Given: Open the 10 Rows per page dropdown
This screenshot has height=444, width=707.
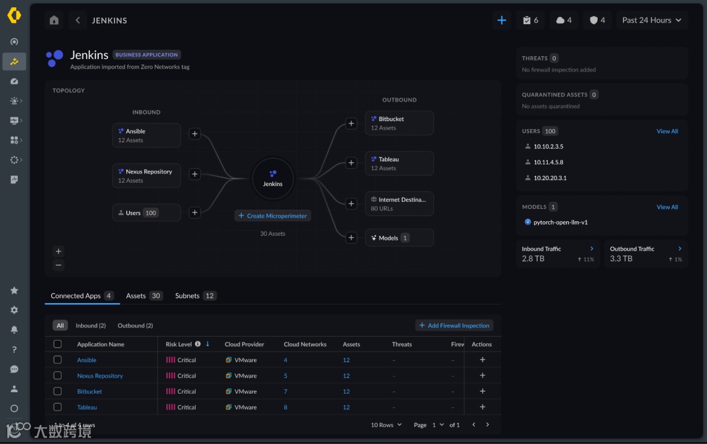Looking at the screenshot, I should pos(386,424).
